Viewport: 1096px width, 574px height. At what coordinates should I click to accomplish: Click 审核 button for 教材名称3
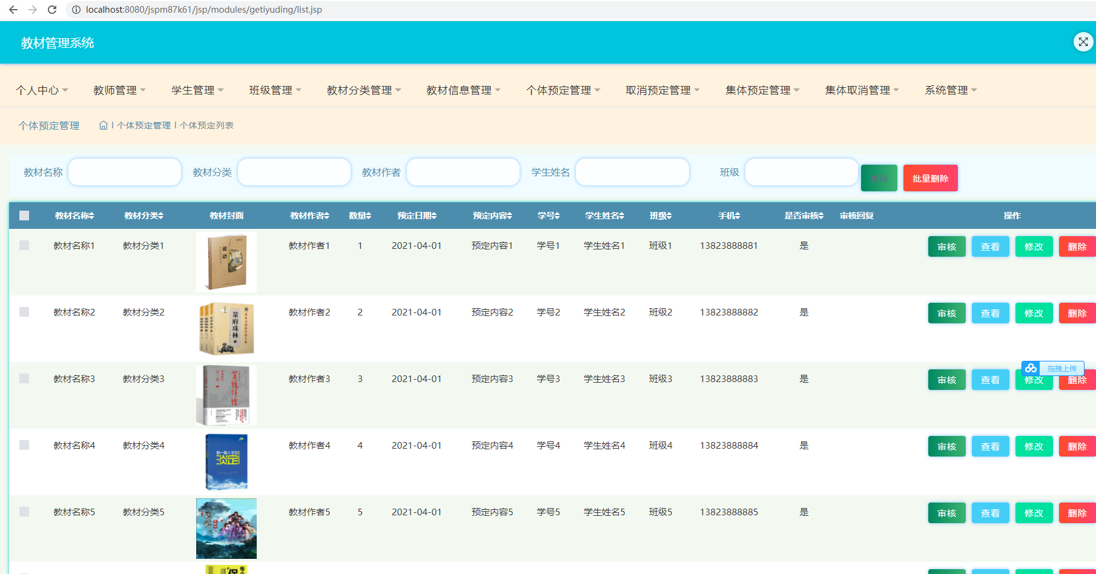[x=947, y=380]
